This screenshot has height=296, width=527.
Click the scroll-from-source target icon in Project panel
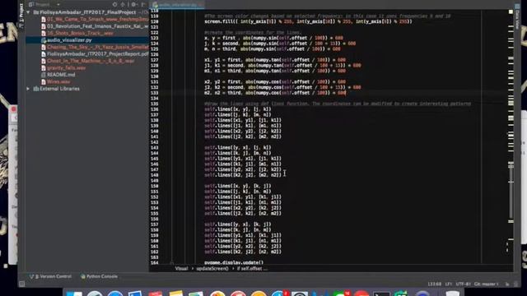(114, 4)
